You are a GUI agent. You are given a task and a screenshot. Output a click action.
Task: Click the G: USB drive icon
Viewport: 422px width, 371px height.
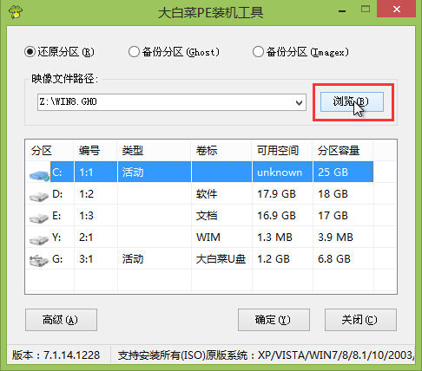coord(39,261)
